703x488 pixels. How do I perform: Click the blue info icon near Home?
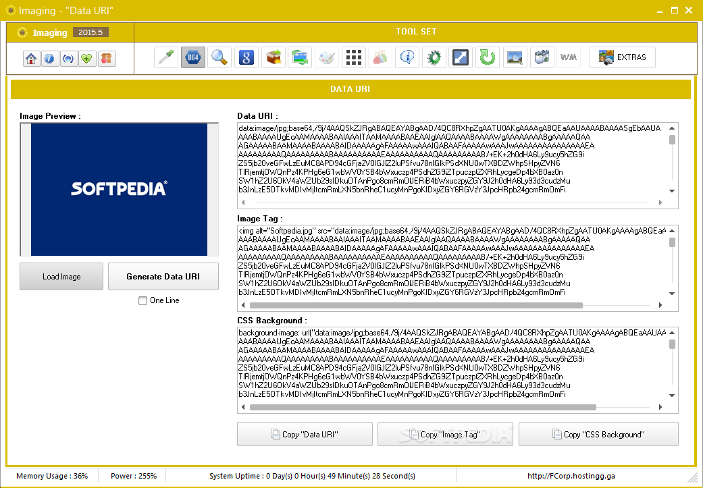tap(50, 59)
